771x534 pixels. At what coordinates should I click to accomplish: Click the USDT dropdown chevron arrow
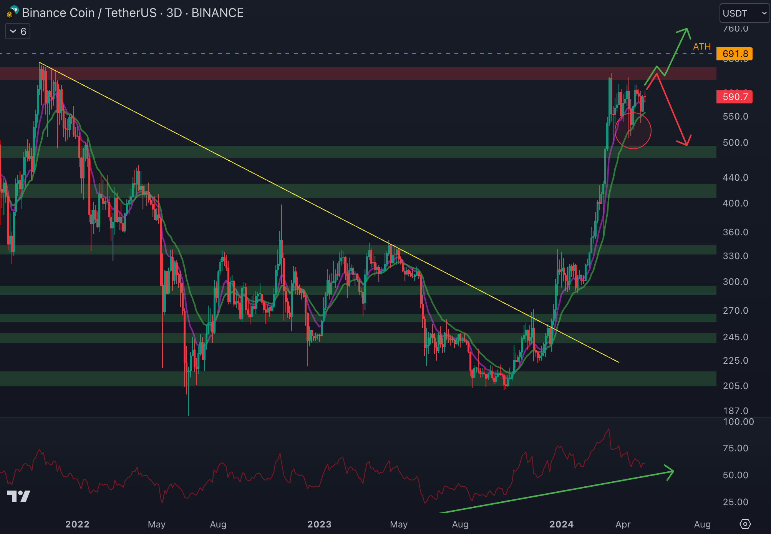764,13
